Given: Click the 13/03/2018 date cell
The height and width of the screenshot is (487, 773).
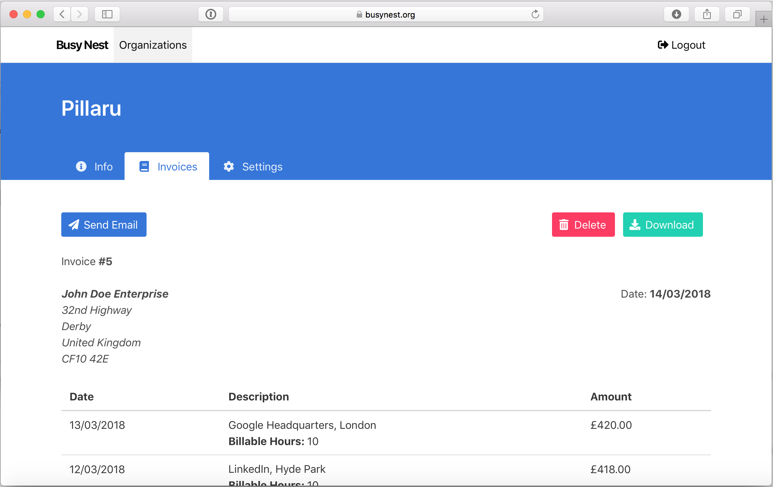Looking at the screenshot, I should pos(97,425).
